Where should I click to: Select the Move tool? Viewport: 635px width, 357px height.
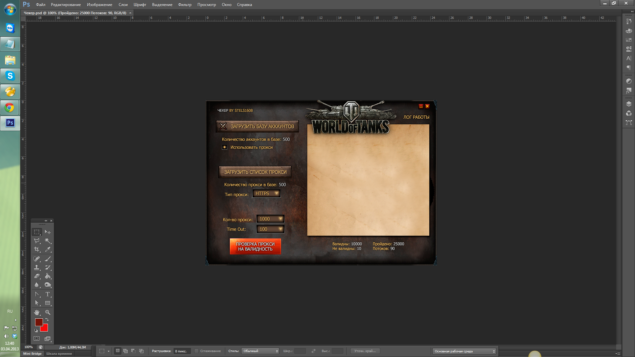point(48,232)
